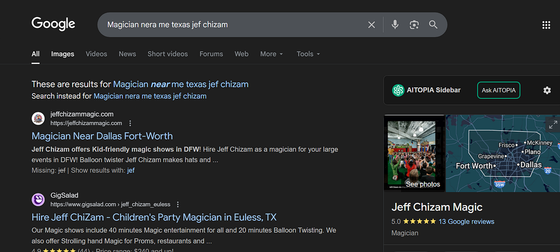Click the 'Magician' category label
The width and height of the screenshot is (560, 252).
pos(404,233)
